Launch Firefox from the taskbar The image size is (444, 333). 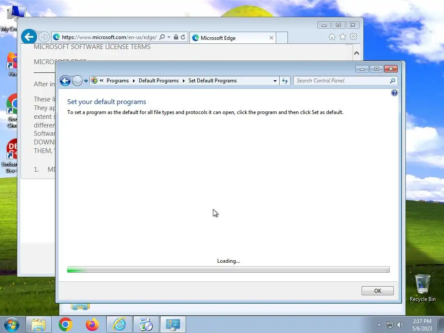92,324
